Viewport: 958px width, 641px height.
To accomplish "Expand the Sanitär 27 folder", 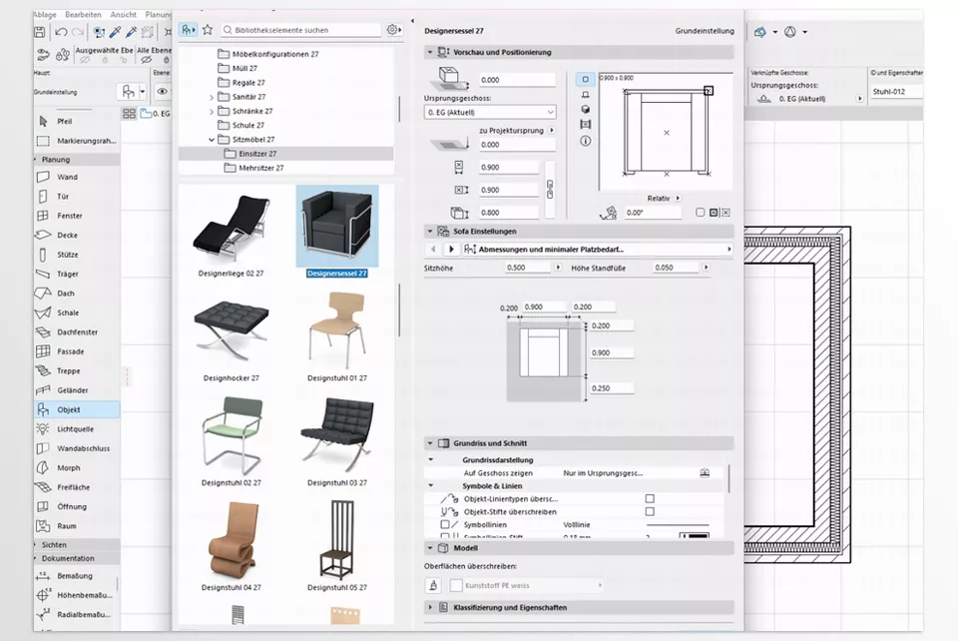I will pyautogui.click(x=212, y=97).
